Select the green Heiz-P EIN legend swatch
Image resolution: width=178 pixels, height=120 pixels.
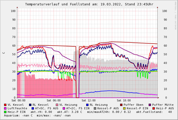click(x=5, y=112)
